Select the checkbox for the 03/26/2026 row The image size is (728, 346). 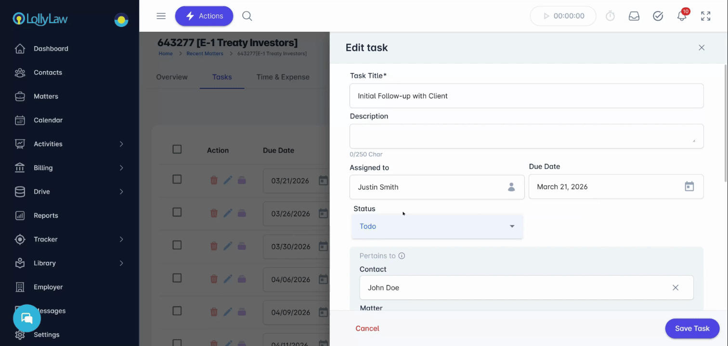[177, 212]
